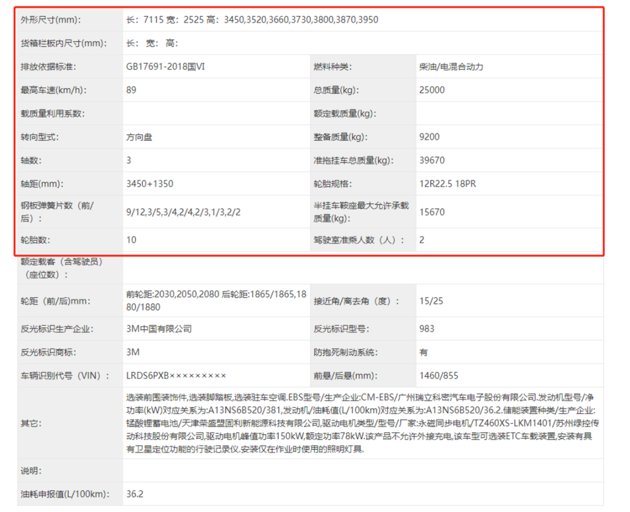
Task: Click the 总质量(kg) label
Action: coord(337,90)
